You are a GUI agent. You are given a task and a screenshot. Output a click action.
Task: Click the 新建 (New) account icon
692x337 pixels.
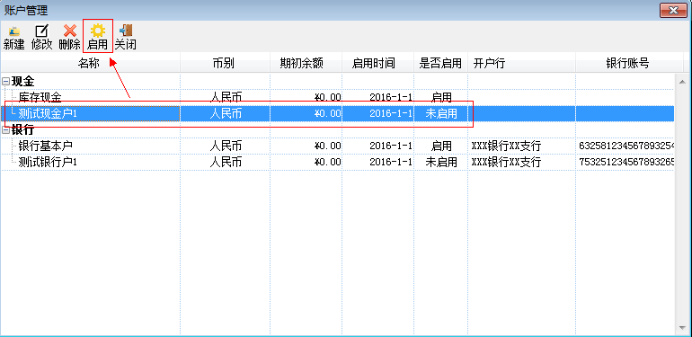14,31
